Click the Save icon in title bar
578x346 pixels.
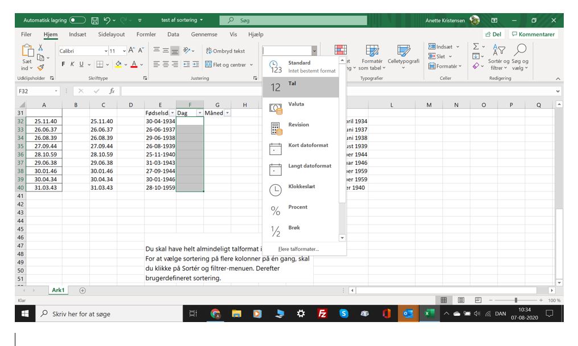(95, 21)
